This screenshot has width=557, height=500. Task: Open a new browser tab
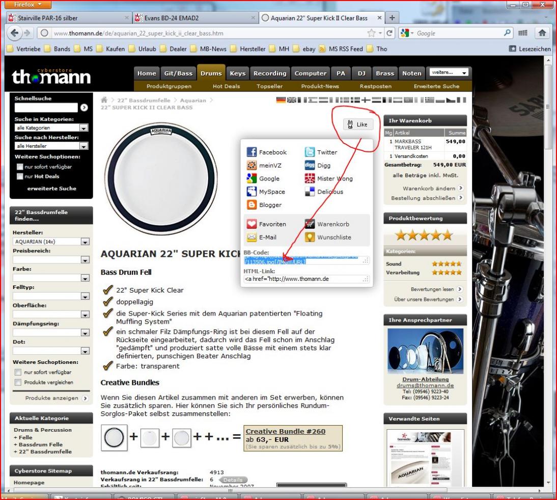(392, 18)
